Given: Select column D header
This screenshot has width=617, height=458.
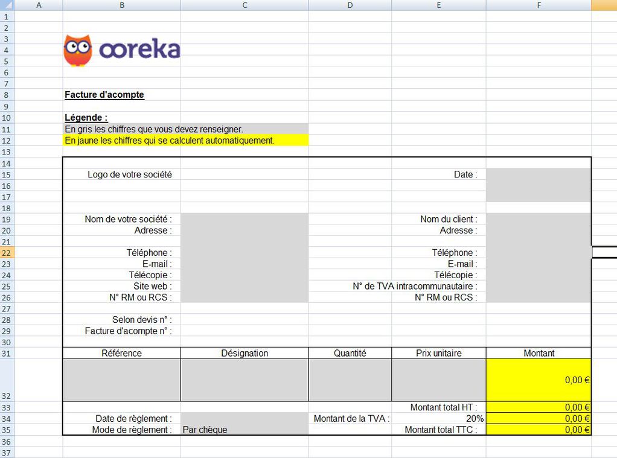Looking at the screenshot, I should click(350, 5).
